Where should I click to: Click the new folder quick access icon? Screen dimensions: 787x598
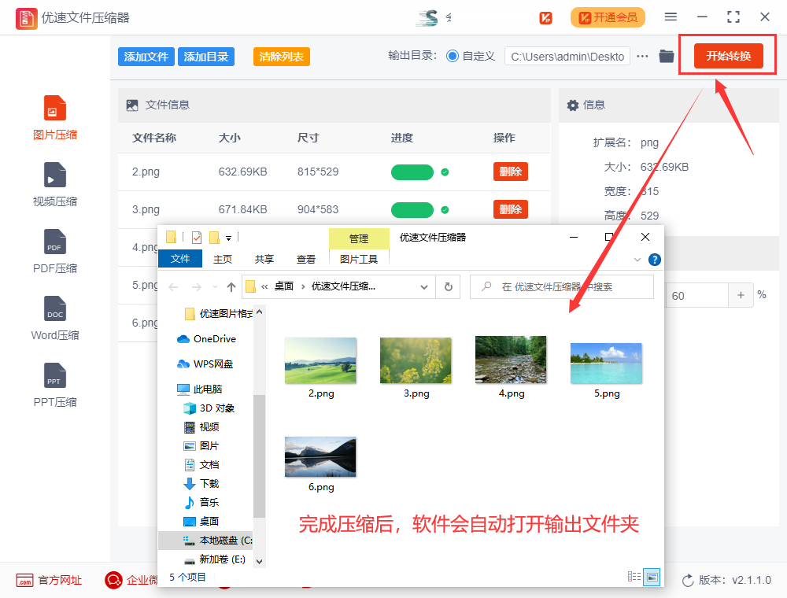pyautogui.click(x=214, y=238)
